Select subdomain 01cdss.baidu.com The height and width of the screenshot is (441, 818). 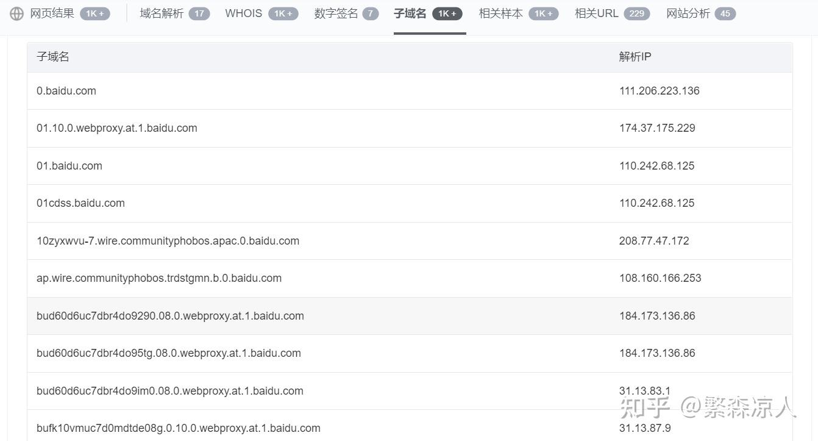pos(80,203)
